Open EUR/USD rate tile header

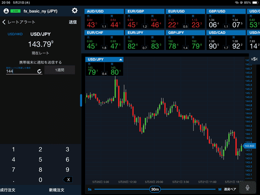click(x=185, y=11)
